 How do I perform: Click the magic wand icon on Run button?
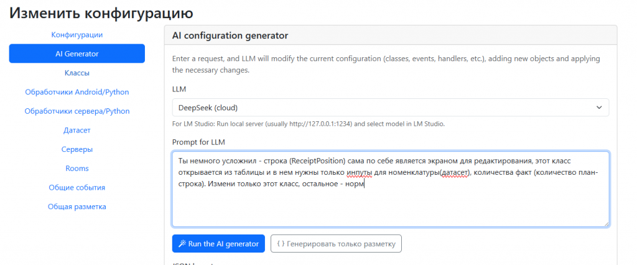(182, 244)
